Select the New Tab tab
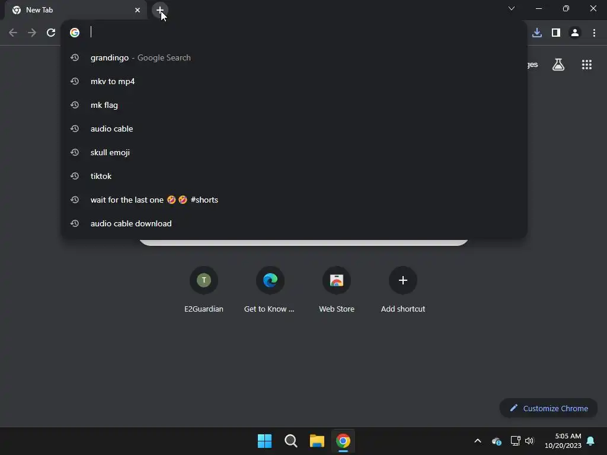The width and height of the screenshot is (607, 455). [x=75, y=10]
